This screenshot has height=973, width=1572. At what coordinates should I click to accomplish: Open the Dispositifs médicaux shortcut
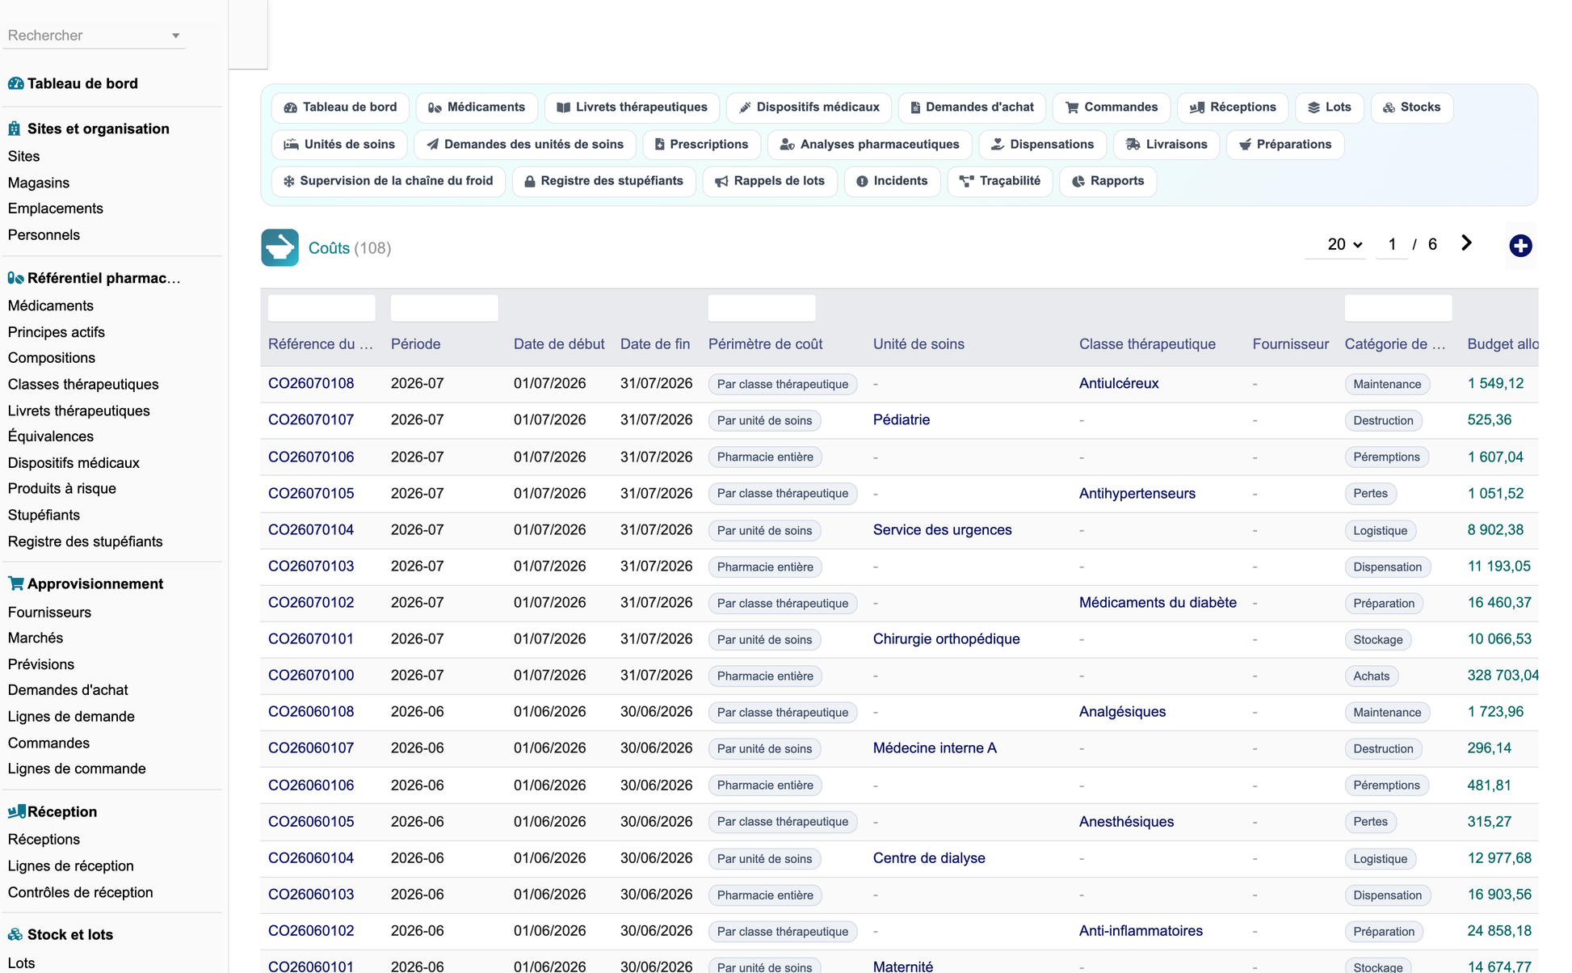809,107
